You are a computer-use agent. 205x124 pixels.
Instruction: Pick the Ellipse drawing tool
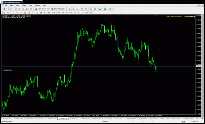click(x=41, y=13)
